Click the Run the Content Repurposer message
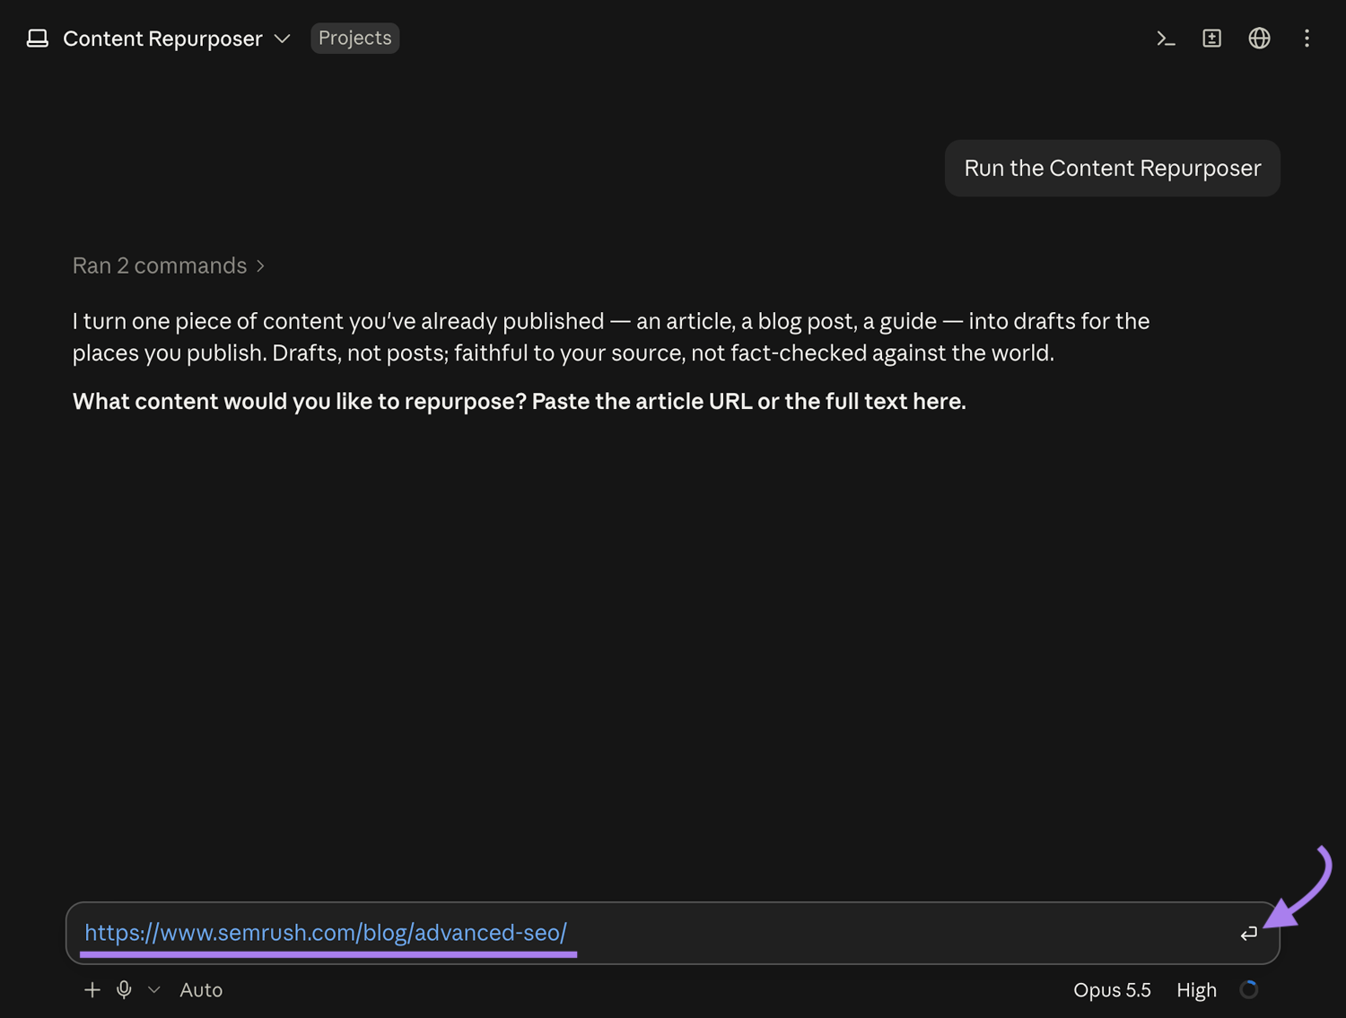Image resolution: width=1346 pixels, height=1018 pixels. (x=1112, y=168)
